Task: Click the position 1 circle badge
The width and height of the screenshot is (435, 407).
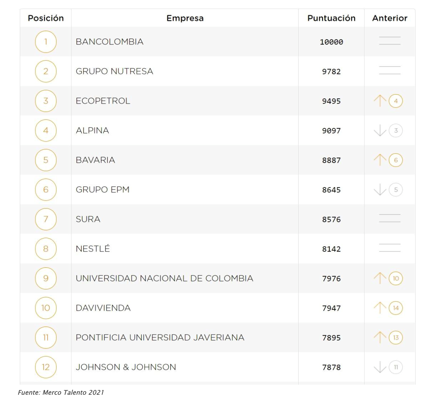Action: (46, 41)
